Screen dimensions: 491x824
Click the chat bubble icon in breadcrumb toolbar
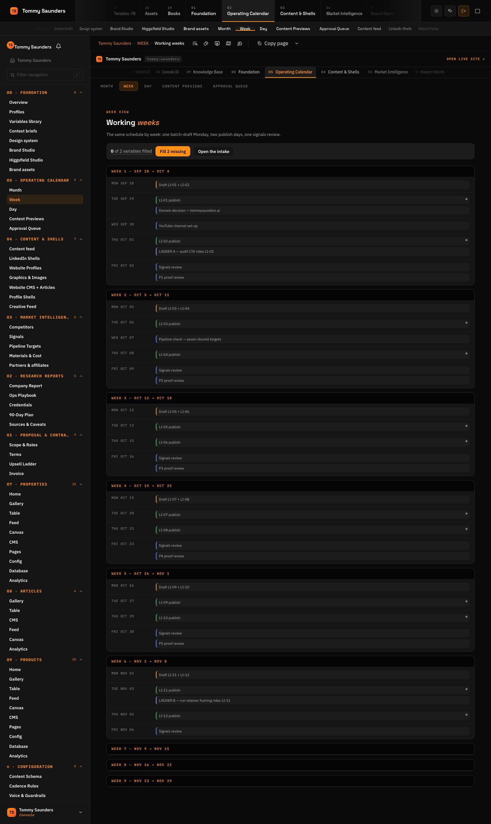[240, 43]
